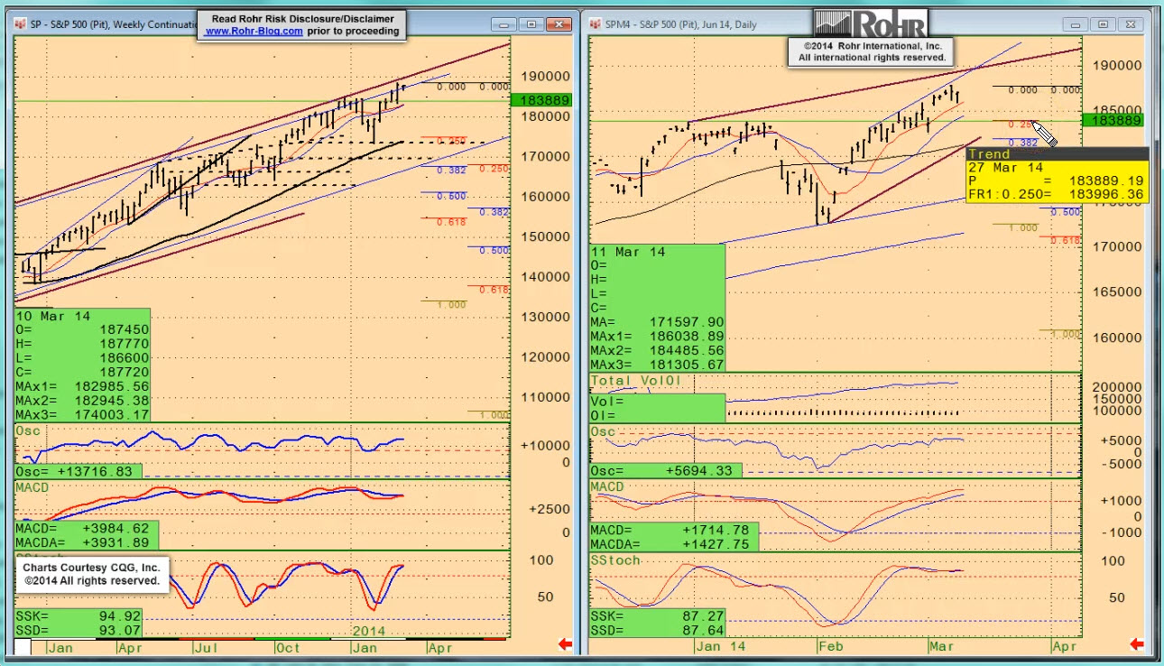Viewport: 1164px width, 666px height.
Task: Click the SPM4 daily chart window icon
Action: pos(596,24)
